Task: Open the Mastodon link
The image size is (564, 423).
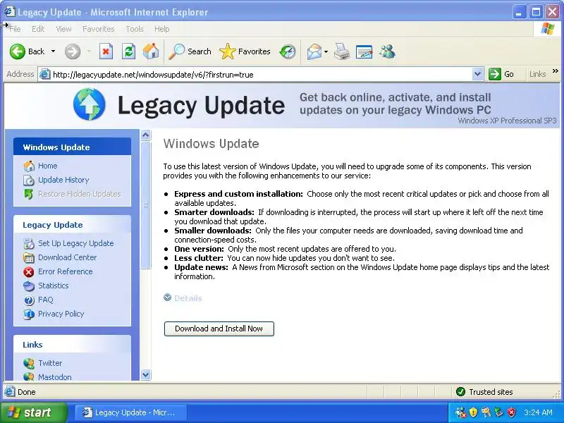Action: [55, 376]
